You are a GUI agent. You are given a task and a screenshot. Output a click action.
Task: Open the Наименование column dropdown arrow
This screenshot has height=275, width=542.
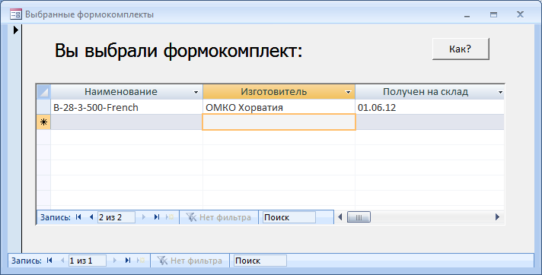(196, 92)
